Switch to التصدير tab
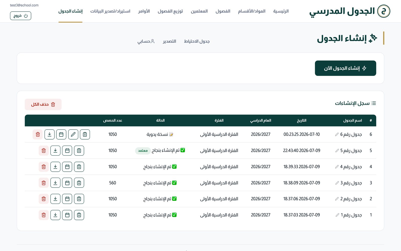This screenshot has width=401, height=251. 169,41
